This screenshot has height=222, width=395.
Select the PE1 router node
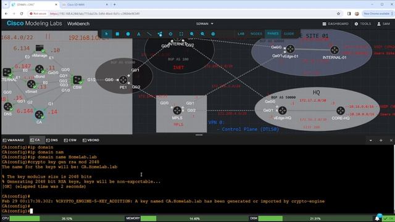(x=123, y=80)
